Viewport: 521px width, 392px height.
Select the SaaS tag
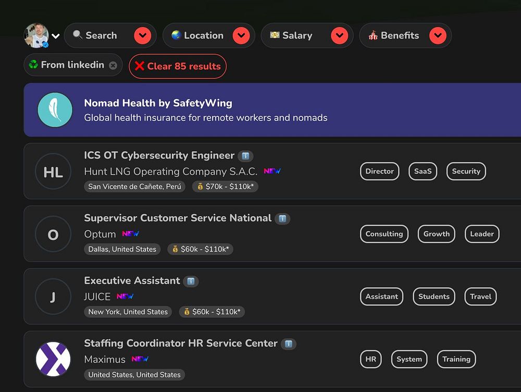pos(423,171)
